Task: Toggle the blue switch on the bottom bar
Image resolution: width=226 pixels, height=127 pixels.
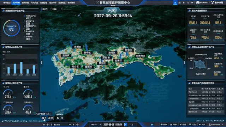Action: tap(152, 125)
